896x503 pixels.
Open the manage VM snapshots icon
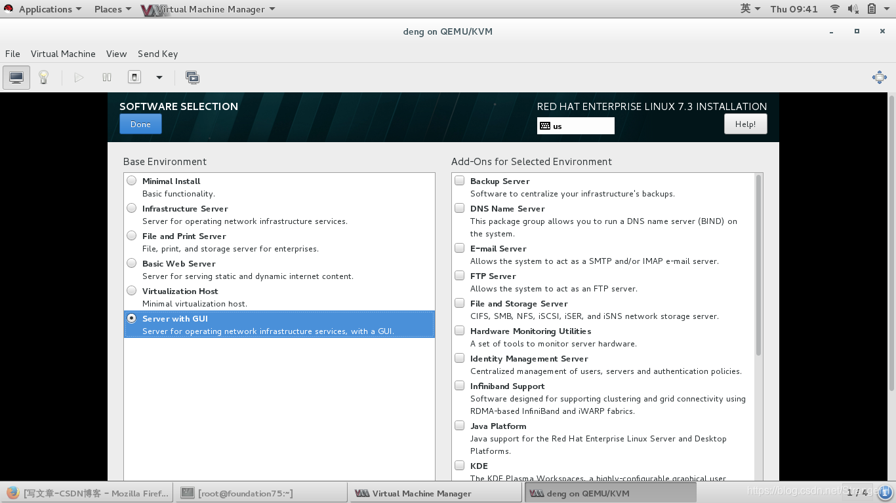click(x=192, y=77)
